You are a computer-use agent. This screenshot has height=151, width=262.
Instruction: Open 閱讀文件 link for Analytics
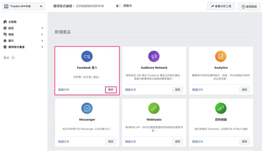click(x=198, y=90)
